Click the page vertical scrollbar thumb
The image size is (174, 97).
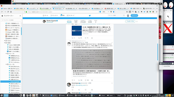click(x=158, y=52)
